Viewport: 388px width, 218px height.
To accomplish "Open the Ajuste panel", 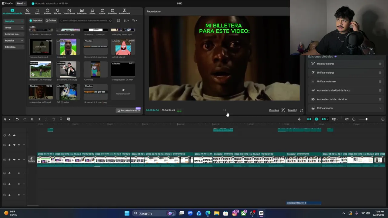I will pos(102,12).
